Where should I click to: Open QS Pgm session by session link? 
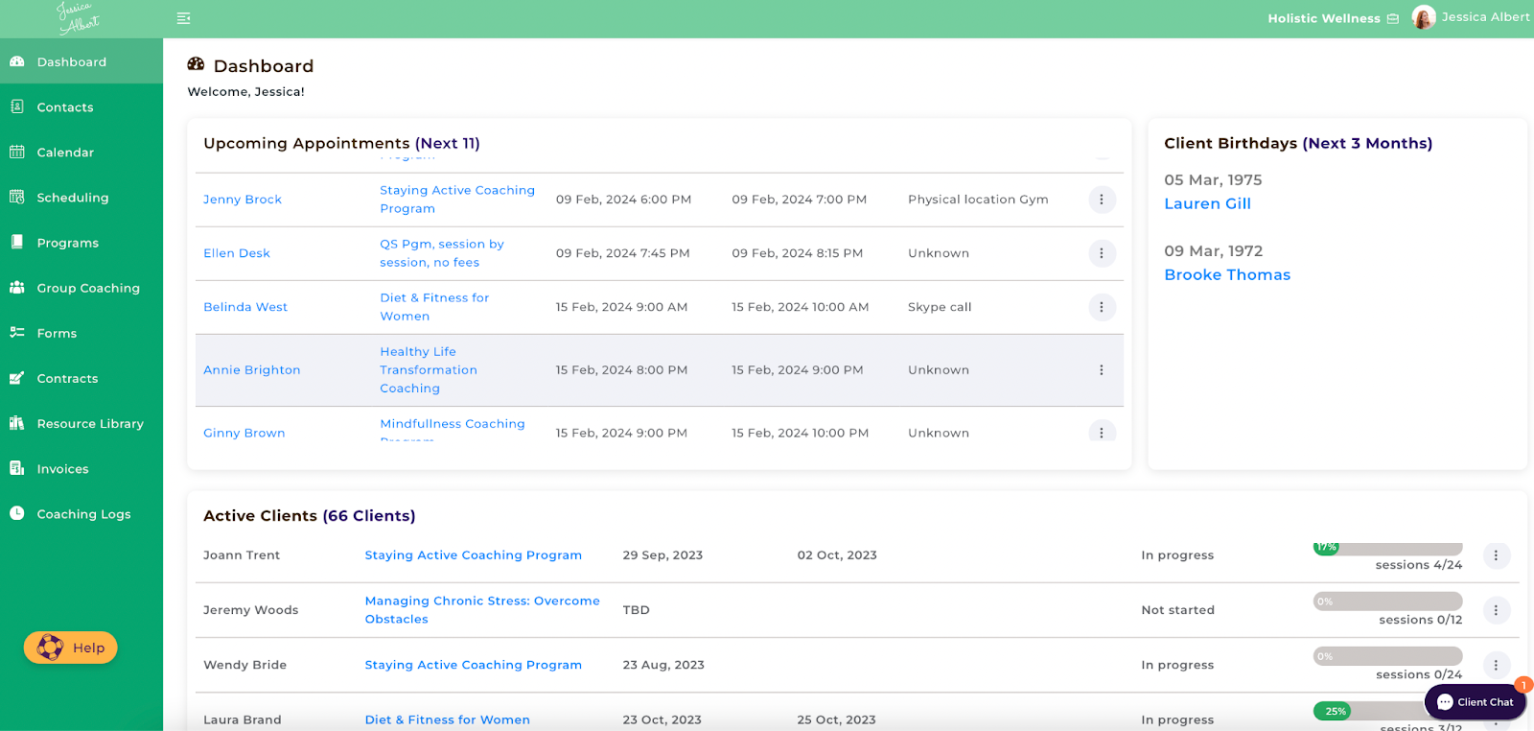[x=442, y=253]
